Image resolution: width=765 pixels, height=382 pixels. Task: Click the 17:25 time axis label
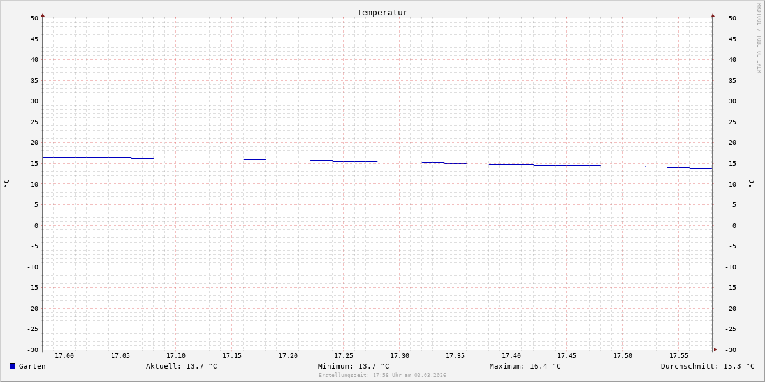tap(344, 356)
